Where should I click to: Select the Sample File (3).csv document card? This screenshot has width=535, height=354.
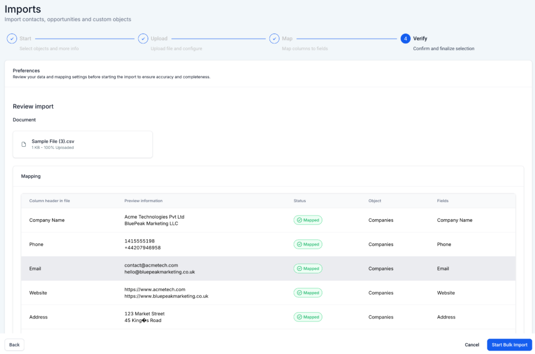click(x=83, y=144)
